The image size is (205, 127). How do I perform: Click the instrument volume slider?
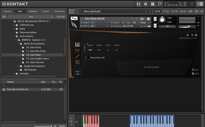(x=187, y=26)
